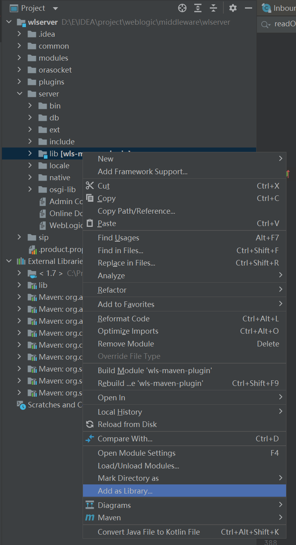The width and height of the screenshot is (296, 545).
Task: Click the Compare With arrows icon
Action: pos(90,439)
